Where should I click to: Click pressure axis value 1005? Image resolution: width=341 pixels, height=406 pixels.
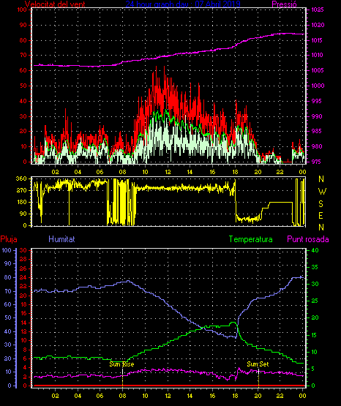tap(318, 70)
